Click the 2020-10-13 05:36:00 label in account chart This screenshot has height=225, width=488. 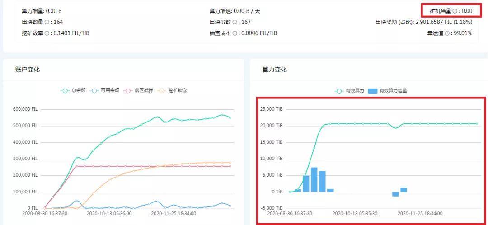pyautogui.click(x=109, y=213)
